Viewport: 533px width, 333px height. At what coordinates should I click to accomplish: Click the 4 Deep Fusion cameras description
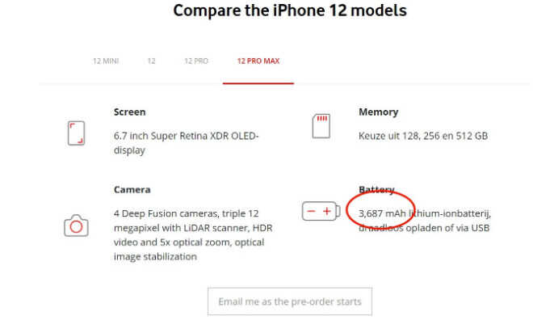[x=193, y=235]
